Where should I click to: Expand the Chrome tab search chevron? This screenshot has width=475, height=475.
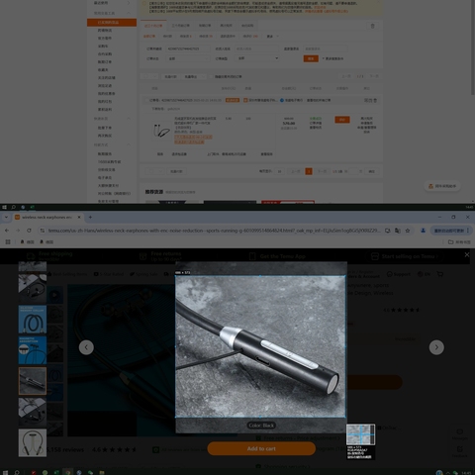pos(6,217)
